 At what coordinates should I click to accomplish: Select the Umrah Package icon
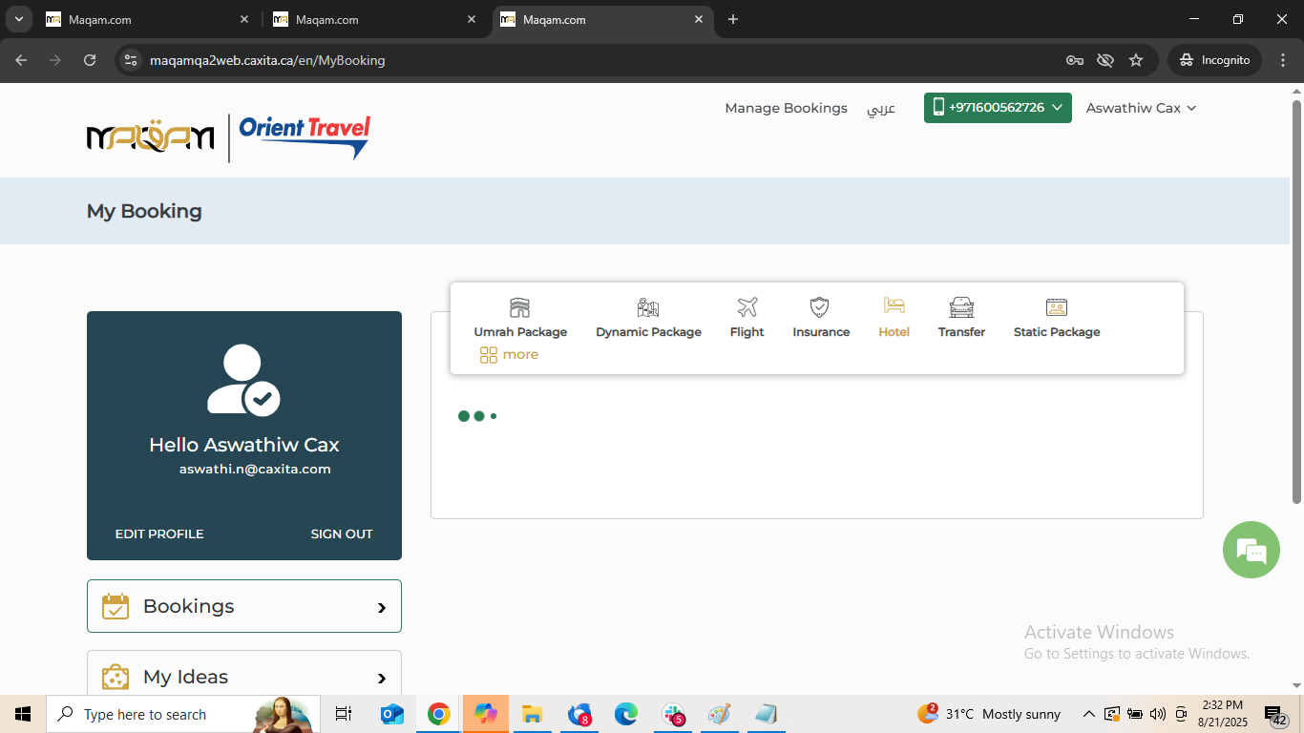click(x=519, y=308)
